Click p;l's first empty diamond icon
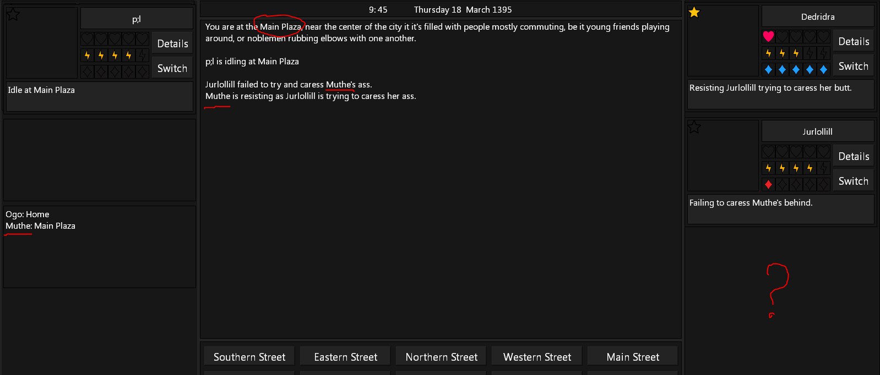 point(88,71)
